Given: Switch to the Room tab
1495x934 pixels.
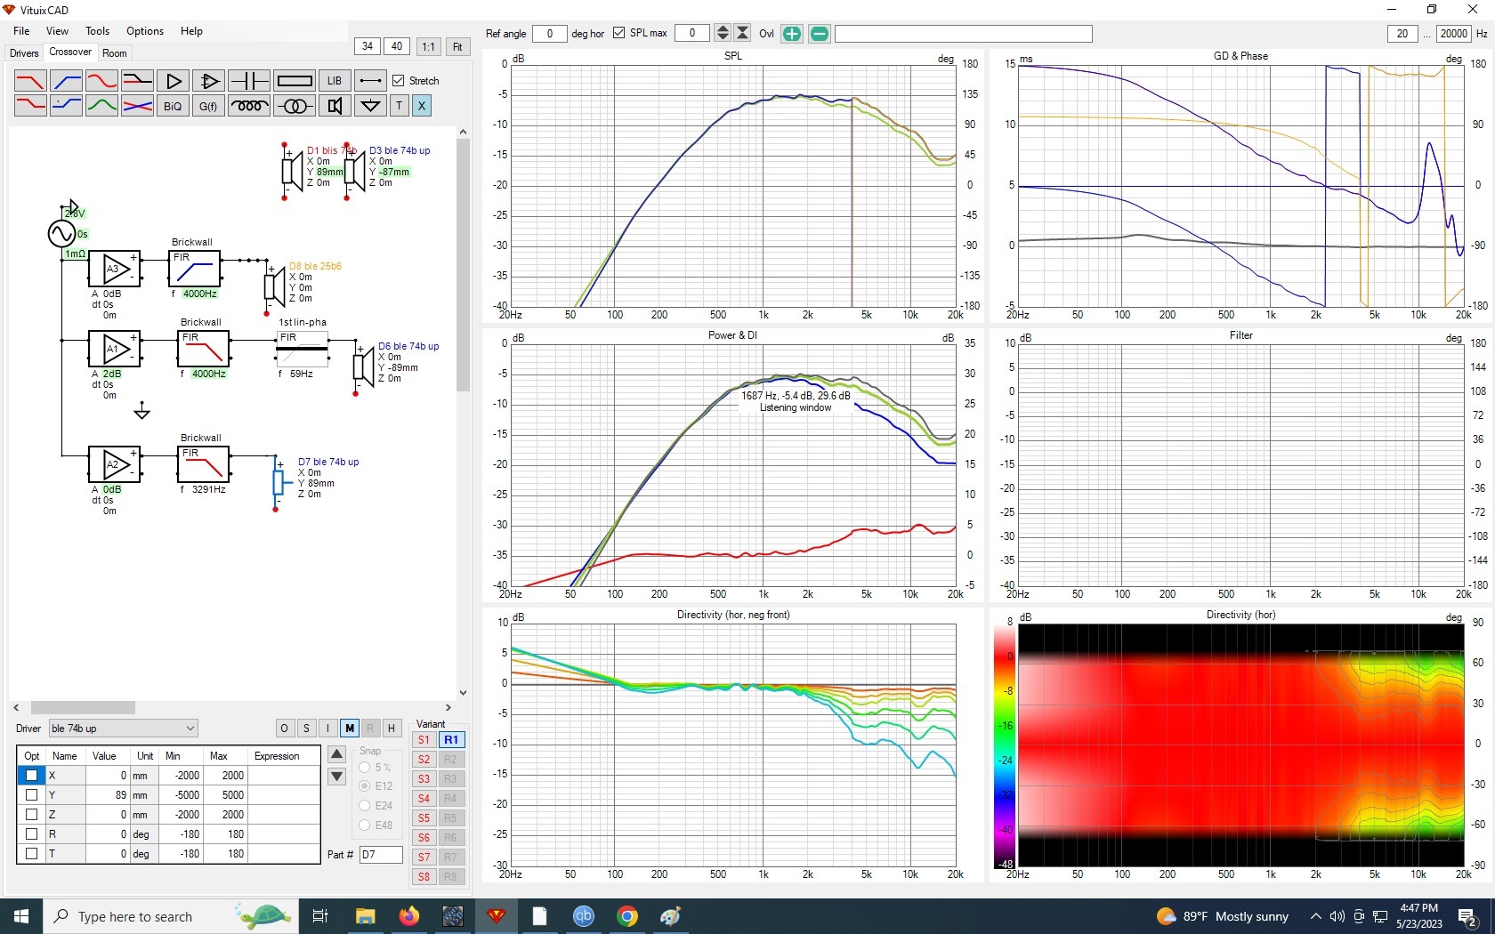Looking at the screenshot, I should 115,53.
